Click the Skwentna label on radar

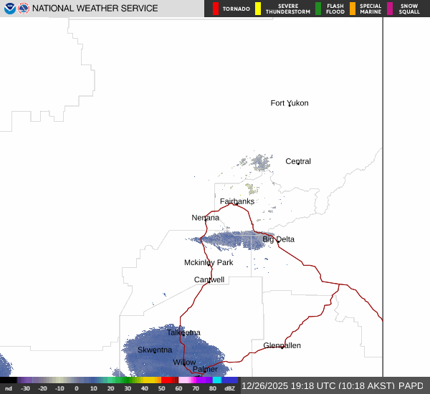pyautogui.click(x=155, y=350)
